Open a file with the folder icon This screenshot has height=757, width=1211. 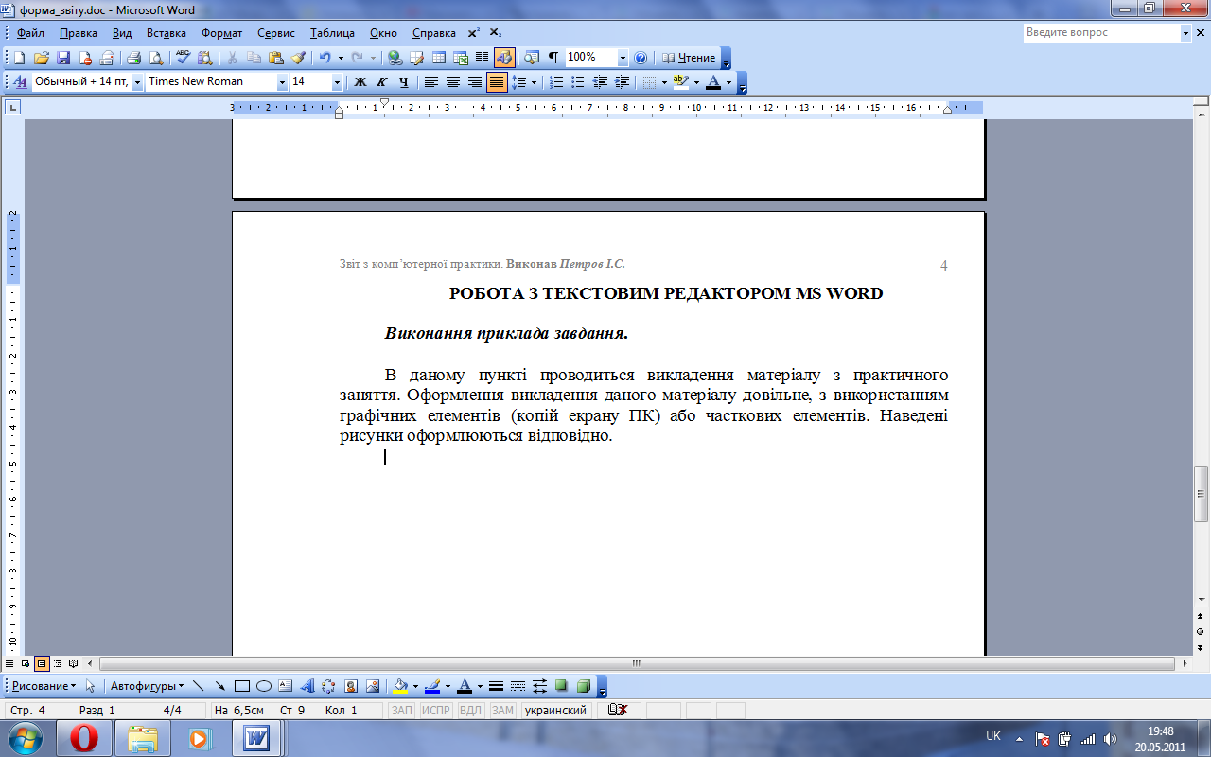[x=41, y=58]
